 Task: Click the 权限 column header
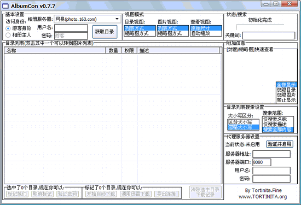[129, 50]
